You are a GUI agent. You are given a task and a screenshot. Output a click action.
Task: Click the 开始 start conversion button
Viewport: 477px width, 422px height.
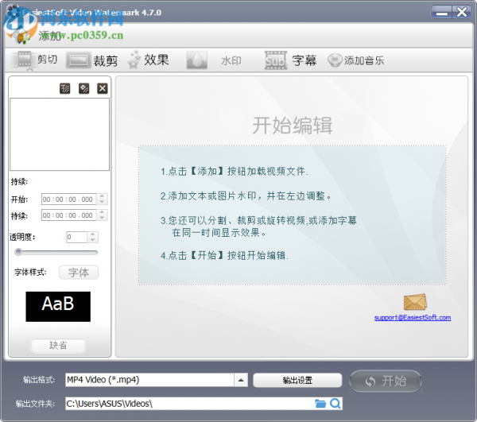386,381
